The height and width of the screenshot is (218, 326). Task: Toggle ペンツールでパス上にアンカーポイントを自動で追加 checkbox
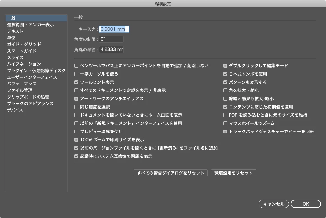(x=76, y=66)
